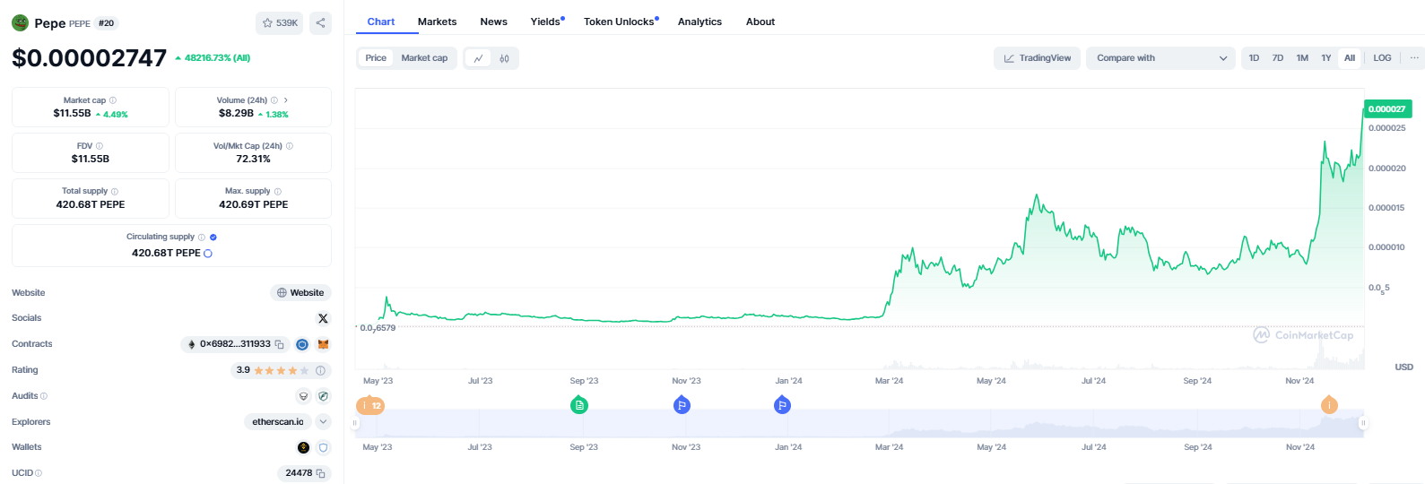1425x484 pixels.
Task: Open the Rating info icon
Action: (x=320, y=370)
